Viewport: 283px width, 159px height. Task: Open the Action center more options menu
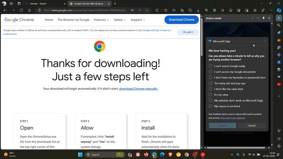(x=252, y=18)
